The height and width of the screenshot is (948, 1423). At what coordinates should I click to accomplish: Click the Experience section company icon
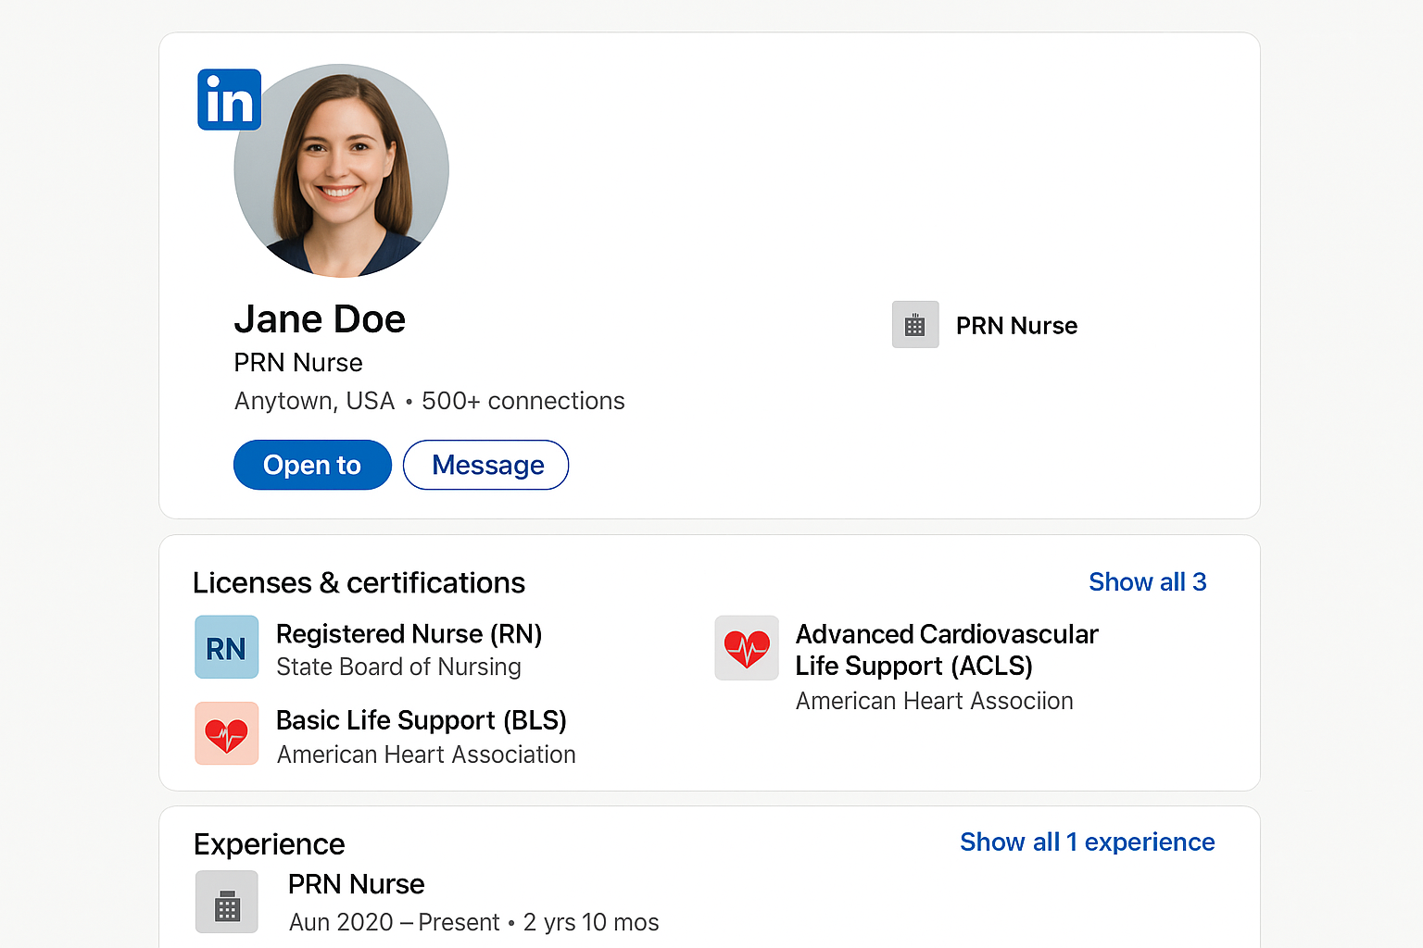(227, 902)
